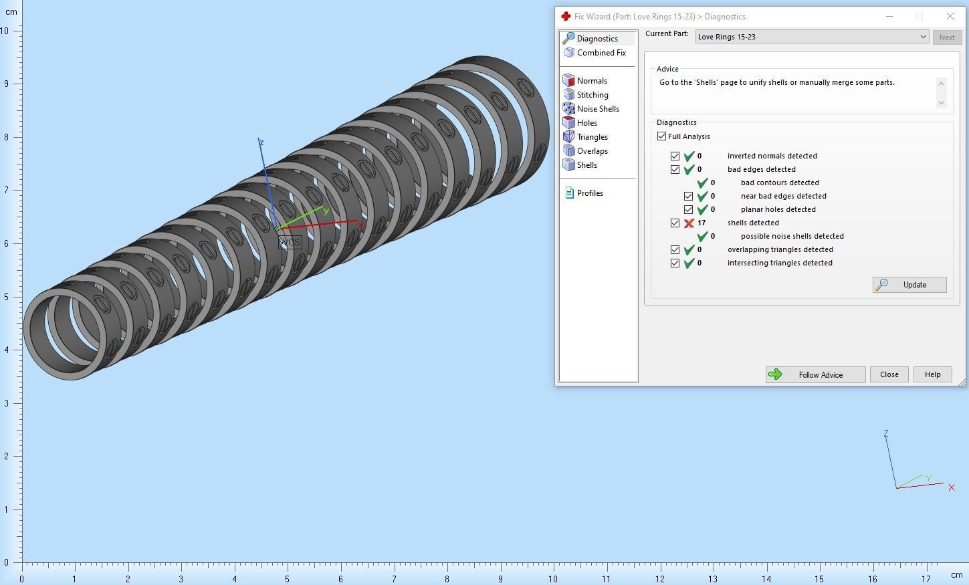
Task: Click the '17' shells count value
Action: click(702, 223)
